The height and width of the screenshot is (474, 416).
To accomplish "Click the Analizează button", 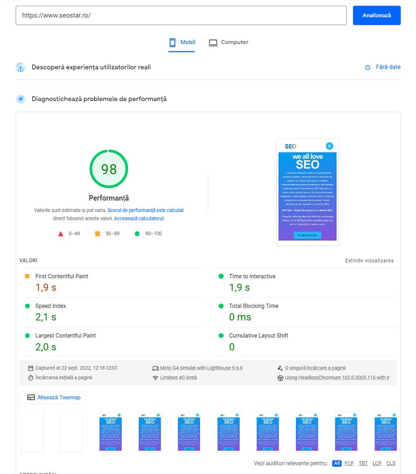I will (377, 16).
